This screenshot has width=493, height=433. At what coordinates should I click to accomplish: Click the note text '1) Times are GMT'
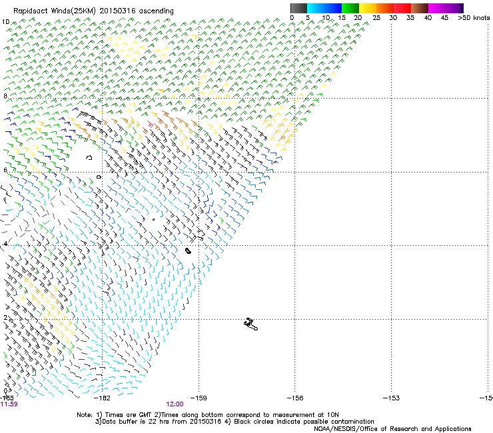(x=124, y=415)
